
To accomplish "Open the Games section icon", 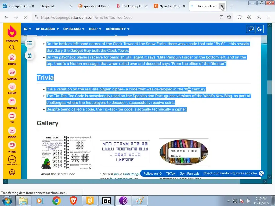I will click(x=12, y=74).
